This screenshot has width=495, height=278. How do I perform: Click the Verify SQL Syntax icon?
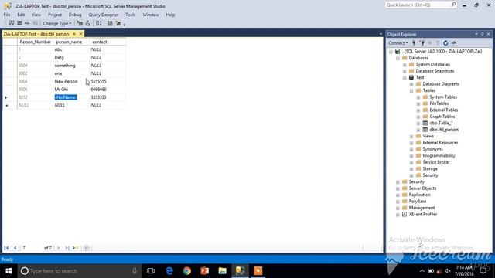(x=88, y=23)
